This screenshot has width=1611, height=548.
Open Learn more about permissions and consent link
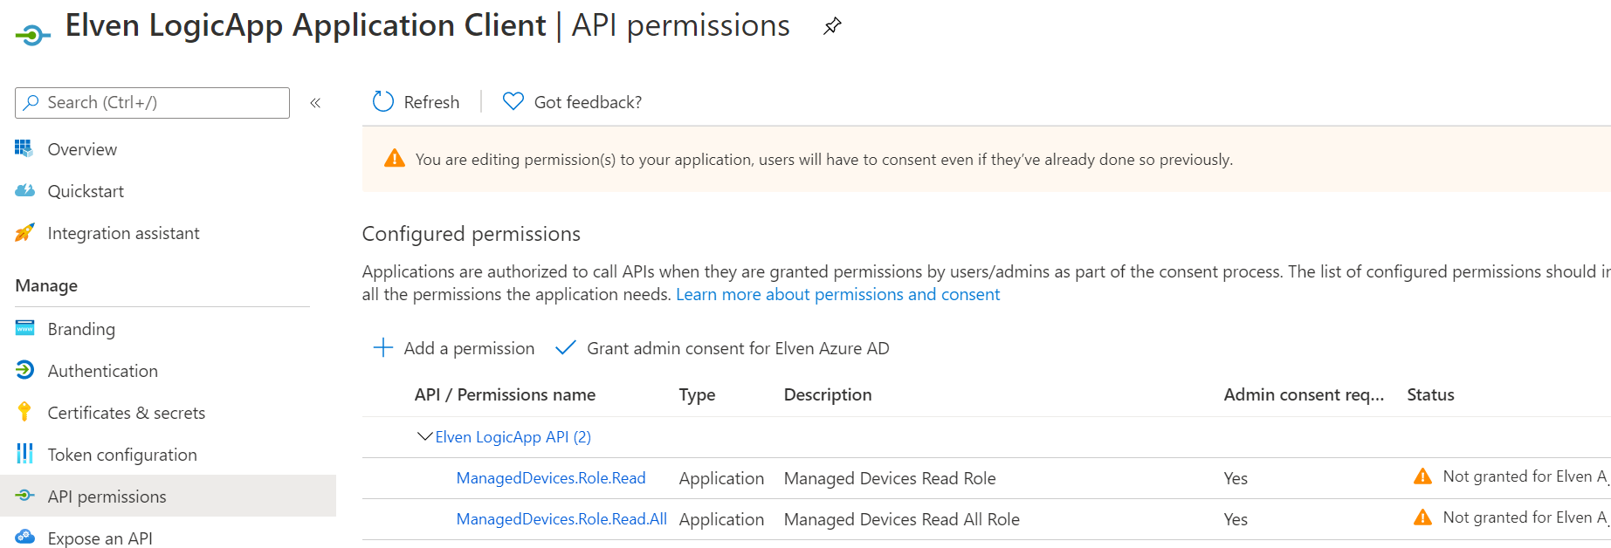[x=837, y=294]
